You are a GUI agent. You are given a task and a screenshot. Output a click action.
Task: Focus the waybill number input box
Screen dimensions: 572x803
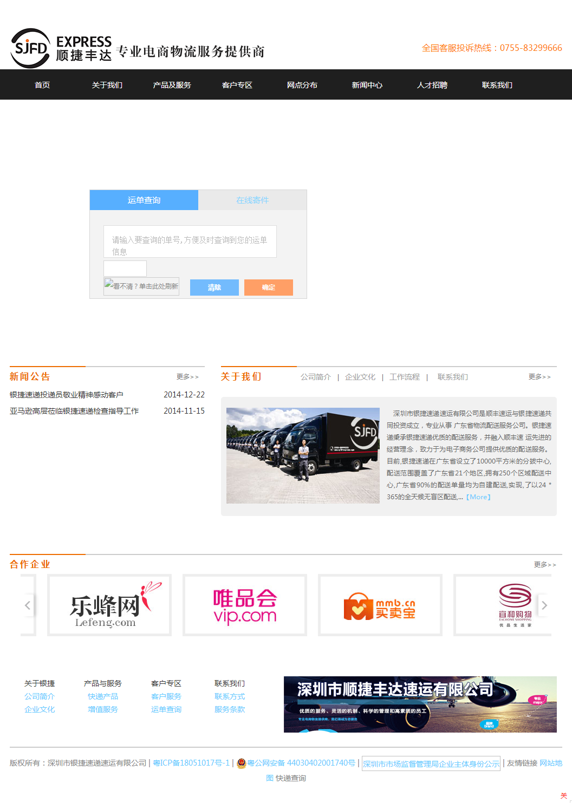(190, 241)
